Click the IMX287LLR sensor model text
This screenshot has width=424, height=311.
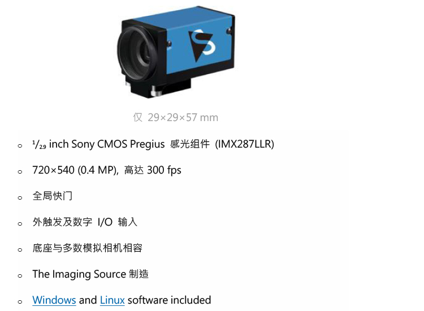(244, 144)
